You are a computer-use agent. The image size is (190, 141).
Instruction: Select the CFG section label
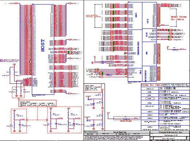[x=148, y=21]
